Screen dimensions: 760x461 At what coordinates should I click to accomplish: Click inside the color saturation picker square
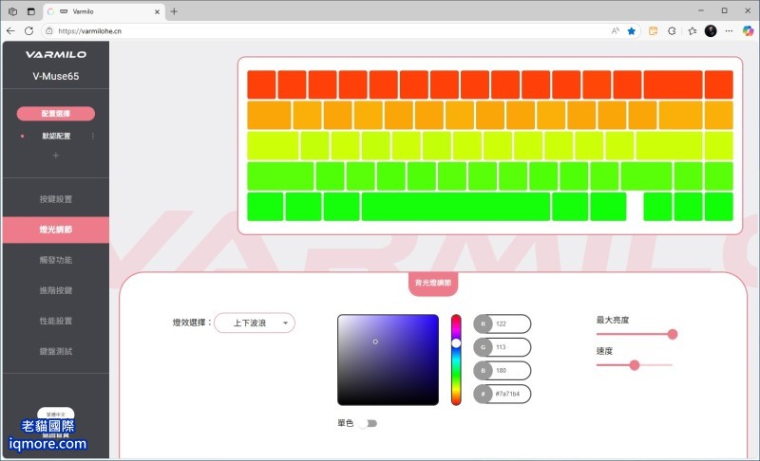[x=388, y=360]
